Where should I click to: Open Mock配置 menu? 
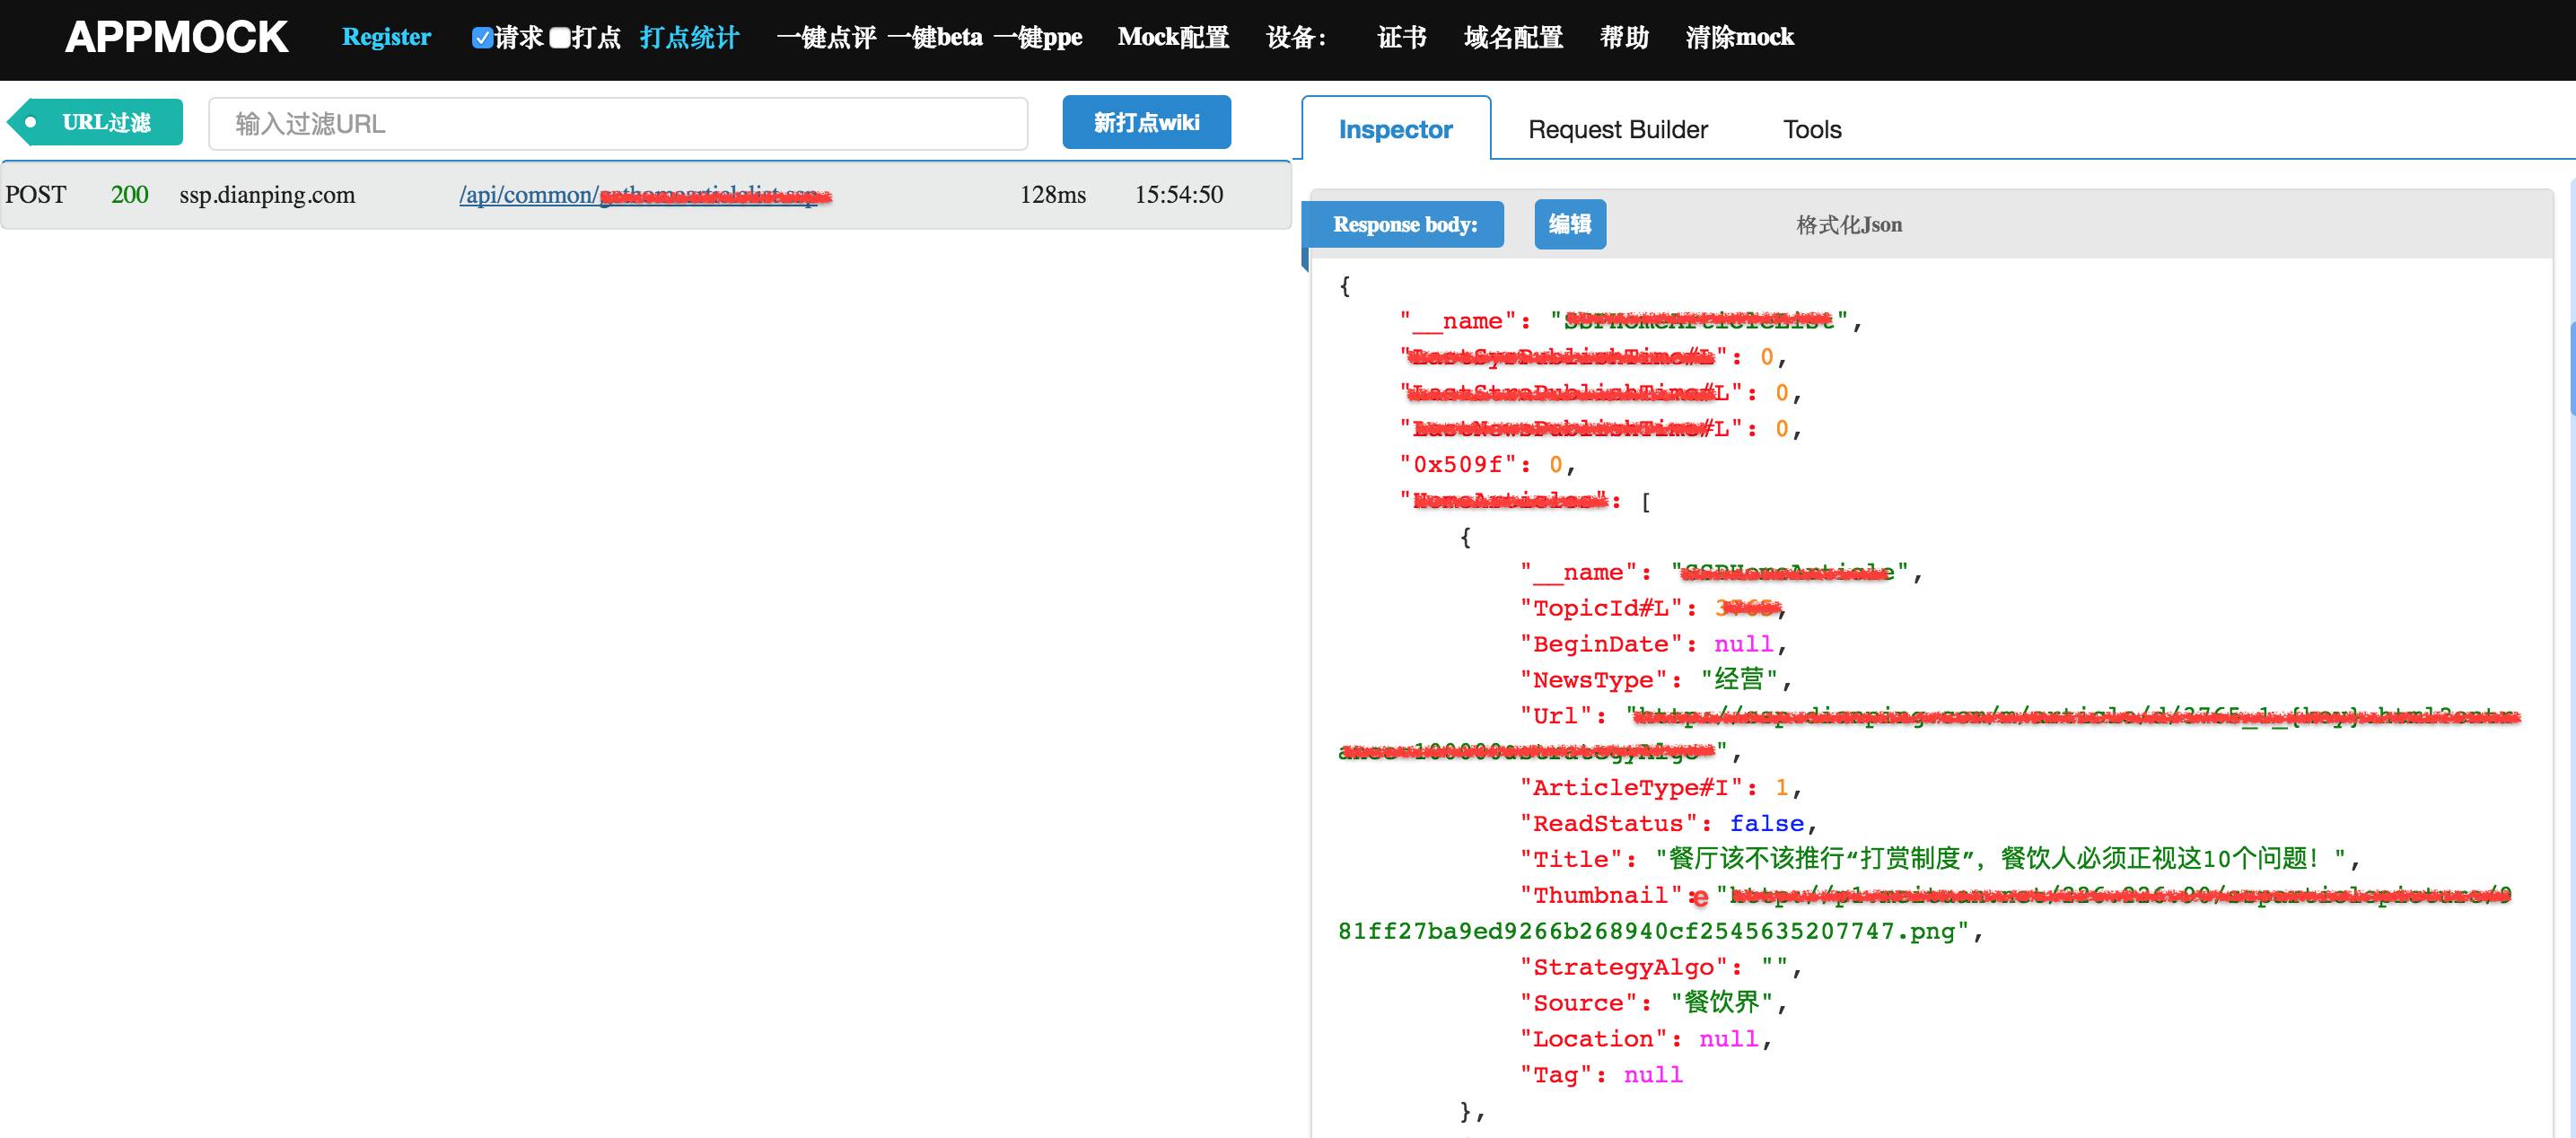click(x=1173, y=38)
